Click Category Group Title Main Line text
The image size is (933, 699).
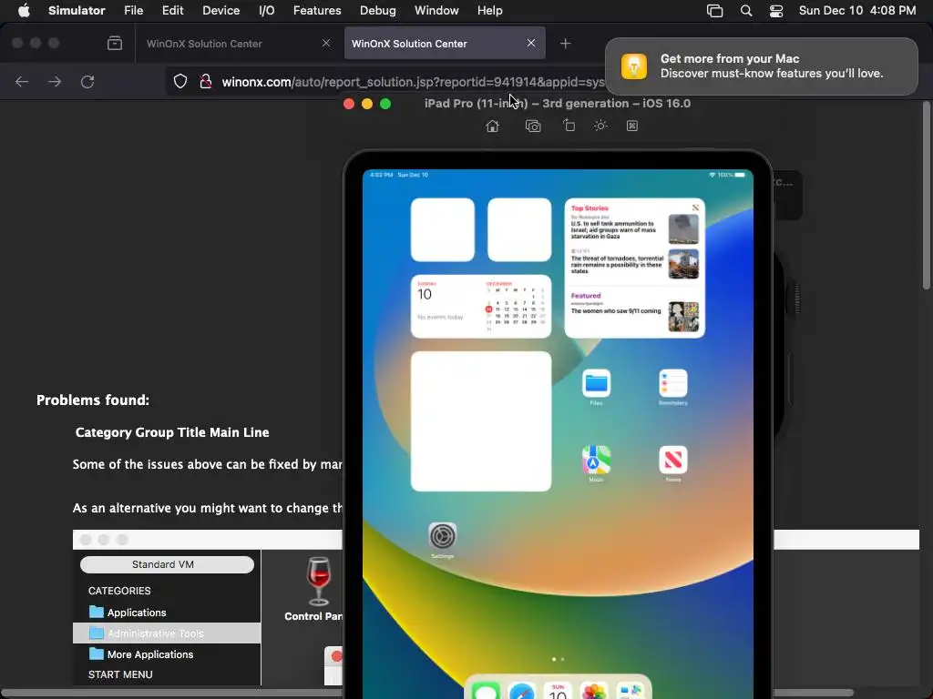tap(172, 432)
